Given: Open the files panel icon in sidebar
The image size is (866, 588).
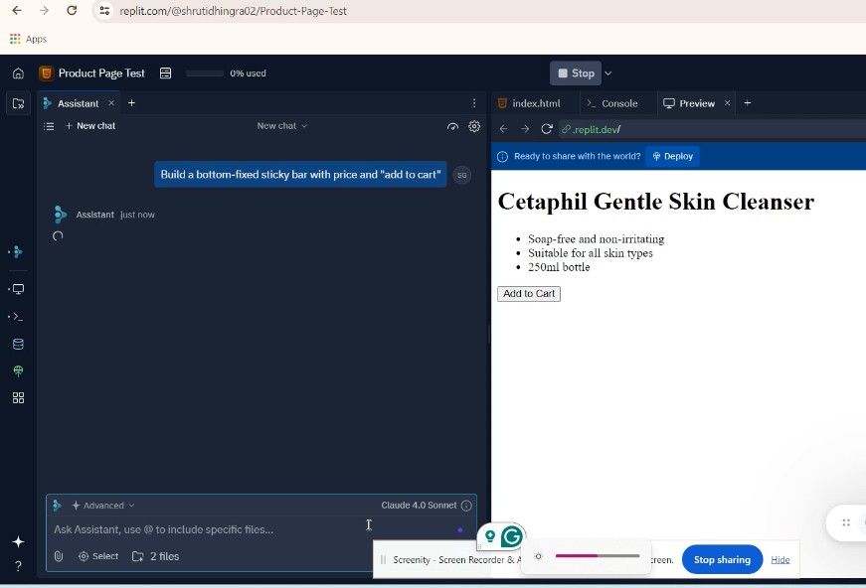Looking at the screenshot, I should click(x=18, y=103).
